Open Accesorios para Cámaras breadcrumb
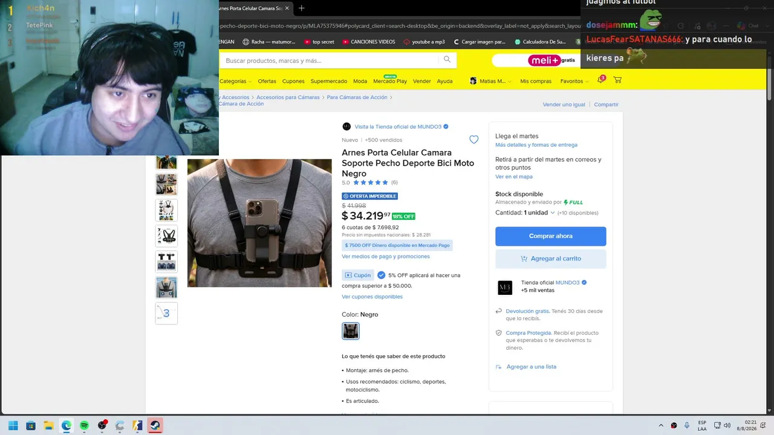 tap(288, 97)
